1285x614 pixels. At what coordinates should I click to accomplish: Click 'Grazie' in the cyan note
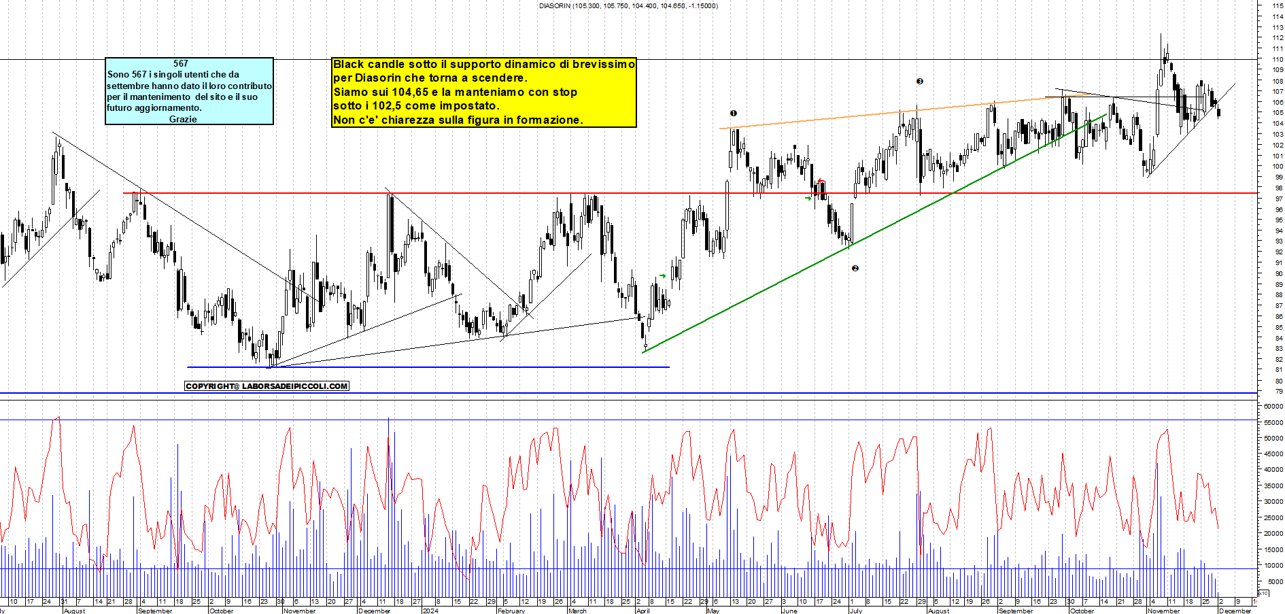(x=183, y=119)
